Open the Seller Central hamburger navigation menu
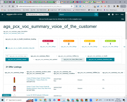The image size is (127, 102). pos(2,15)
